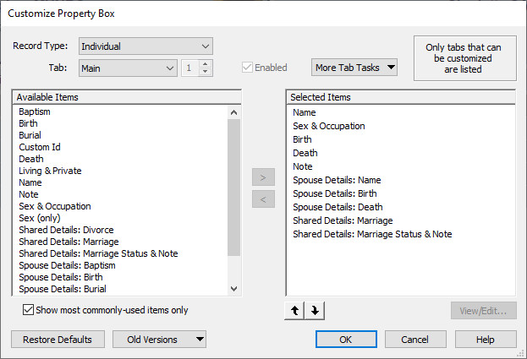The width and height of the screenshot is (527, 359).
Task: Click the add item right-arrow button
Action: tap(263, 178)
